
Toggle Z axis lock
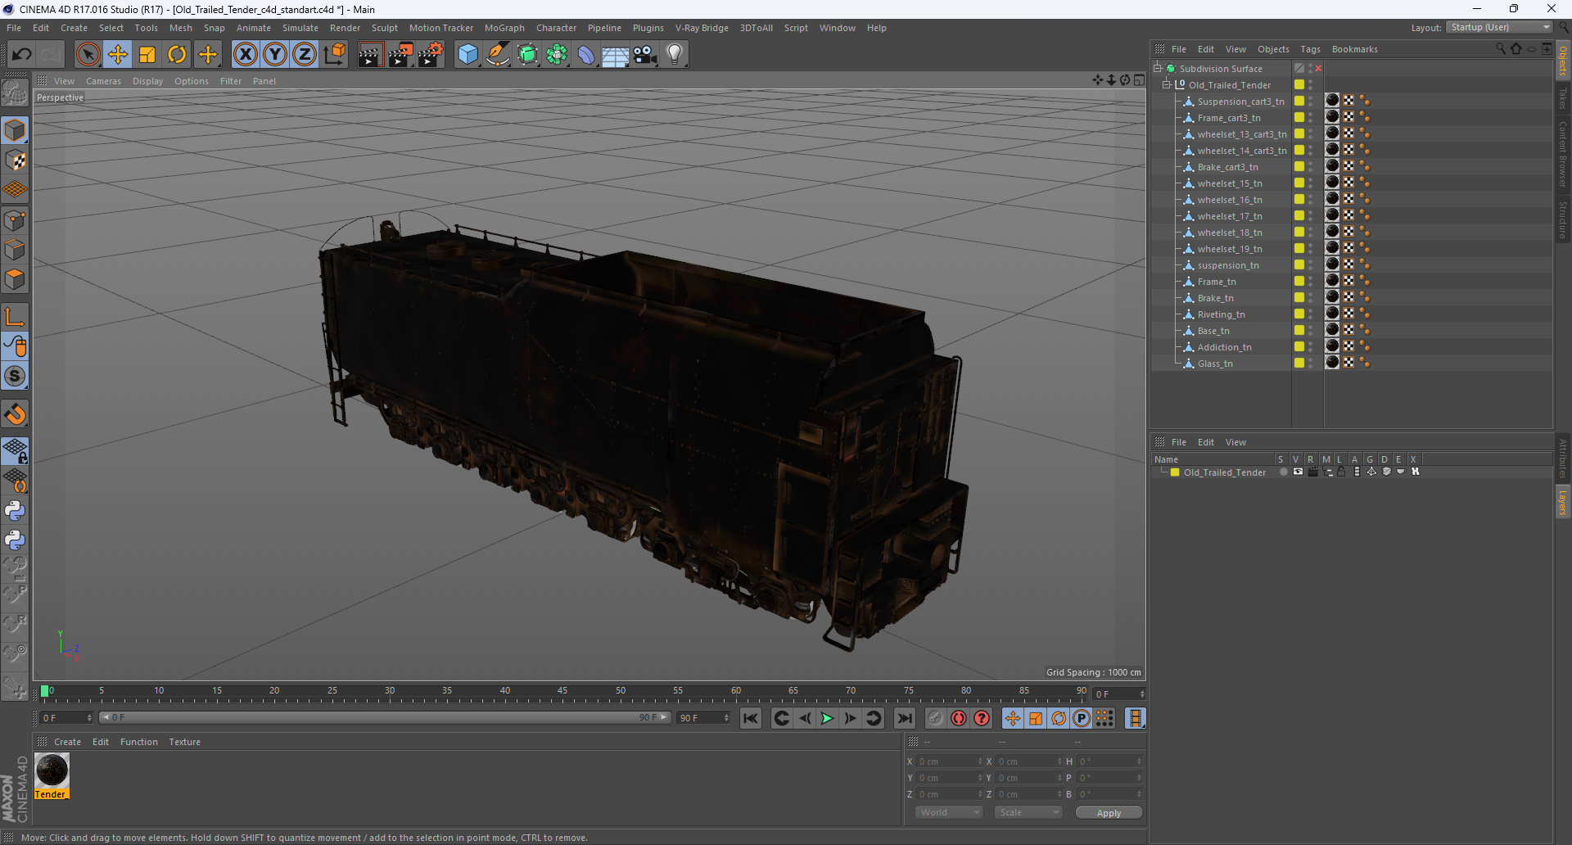tap(305, 54)
